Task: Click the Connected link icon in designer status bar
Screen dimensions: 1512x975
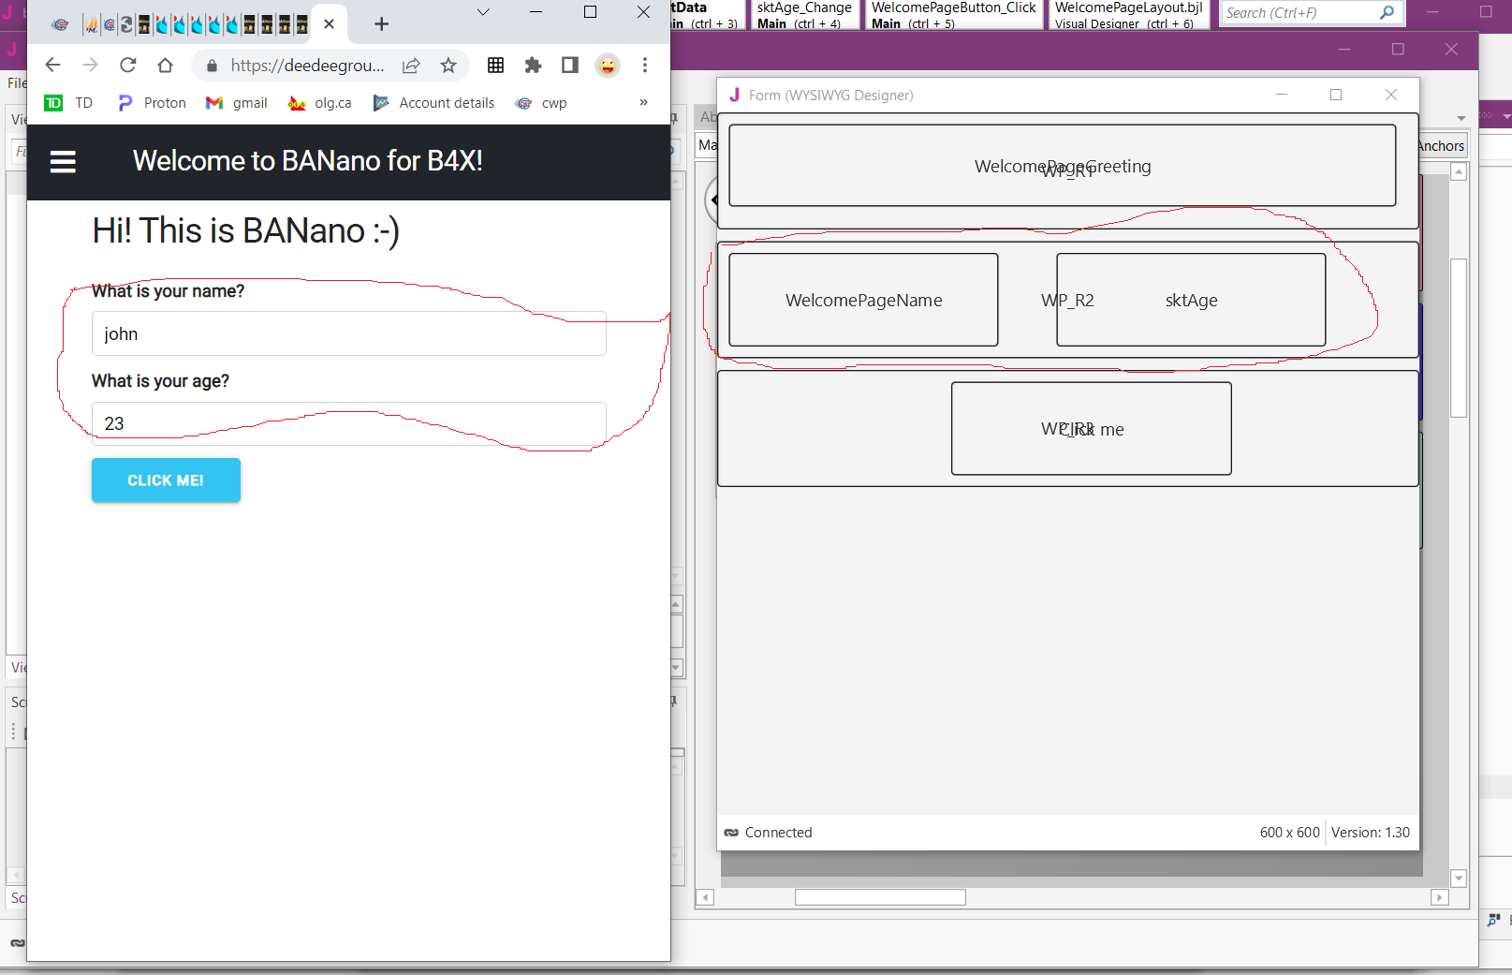Action: pos(731,833)
